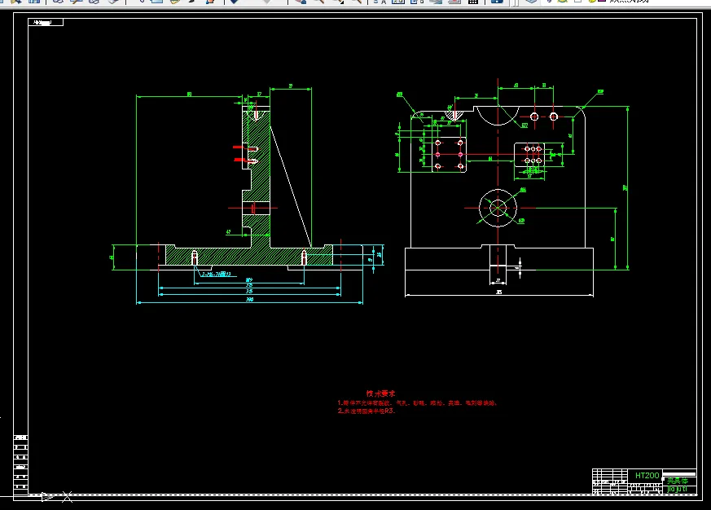Select the 夹具体 part name text
711x510 pixels.
click(x=678, y=481)
